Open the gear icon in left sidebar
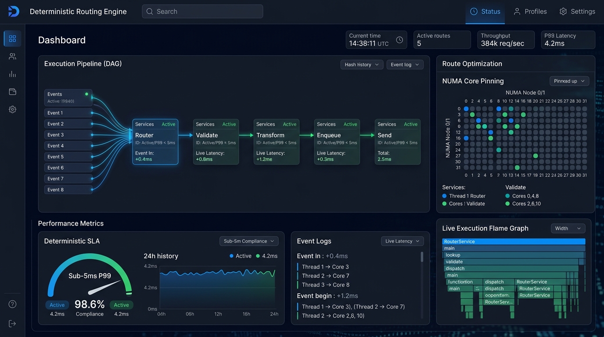The image size is (604, 337). tap(12, 109)
